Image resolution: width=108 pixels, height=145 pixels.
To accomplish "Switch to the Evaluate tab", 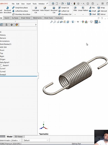I will [x=59, y=18].
